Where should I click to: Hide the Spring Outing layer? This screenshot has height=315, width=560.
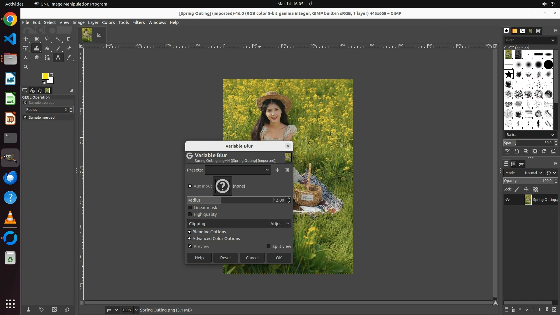pyautogui.click(x=508, y=200)
